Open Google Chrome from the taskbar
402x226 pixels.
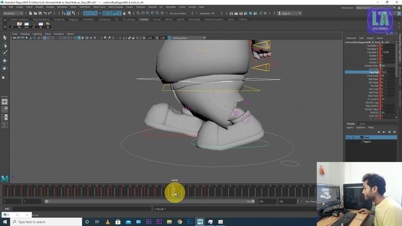[180, 222]
